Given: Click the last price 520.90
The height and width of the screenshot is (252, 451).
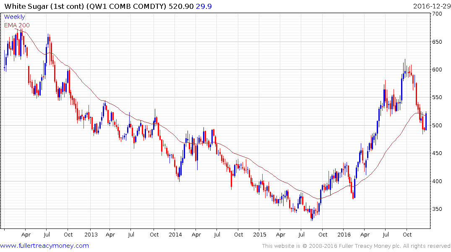Looking at the screenshot, I should pyautogui.click(x=181, y=6).
